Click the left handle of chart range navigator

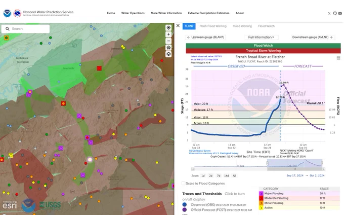267,163
